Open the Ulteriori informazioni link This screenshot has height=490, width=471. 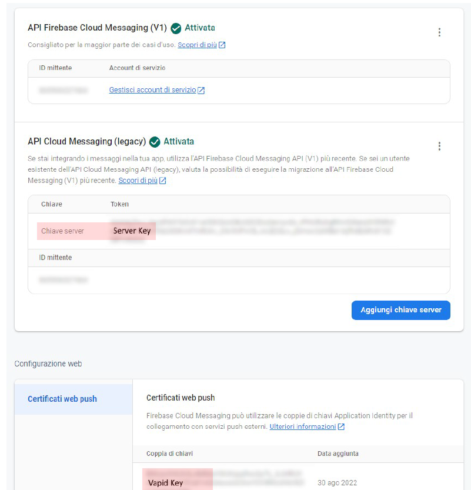(x=303, y=426)
